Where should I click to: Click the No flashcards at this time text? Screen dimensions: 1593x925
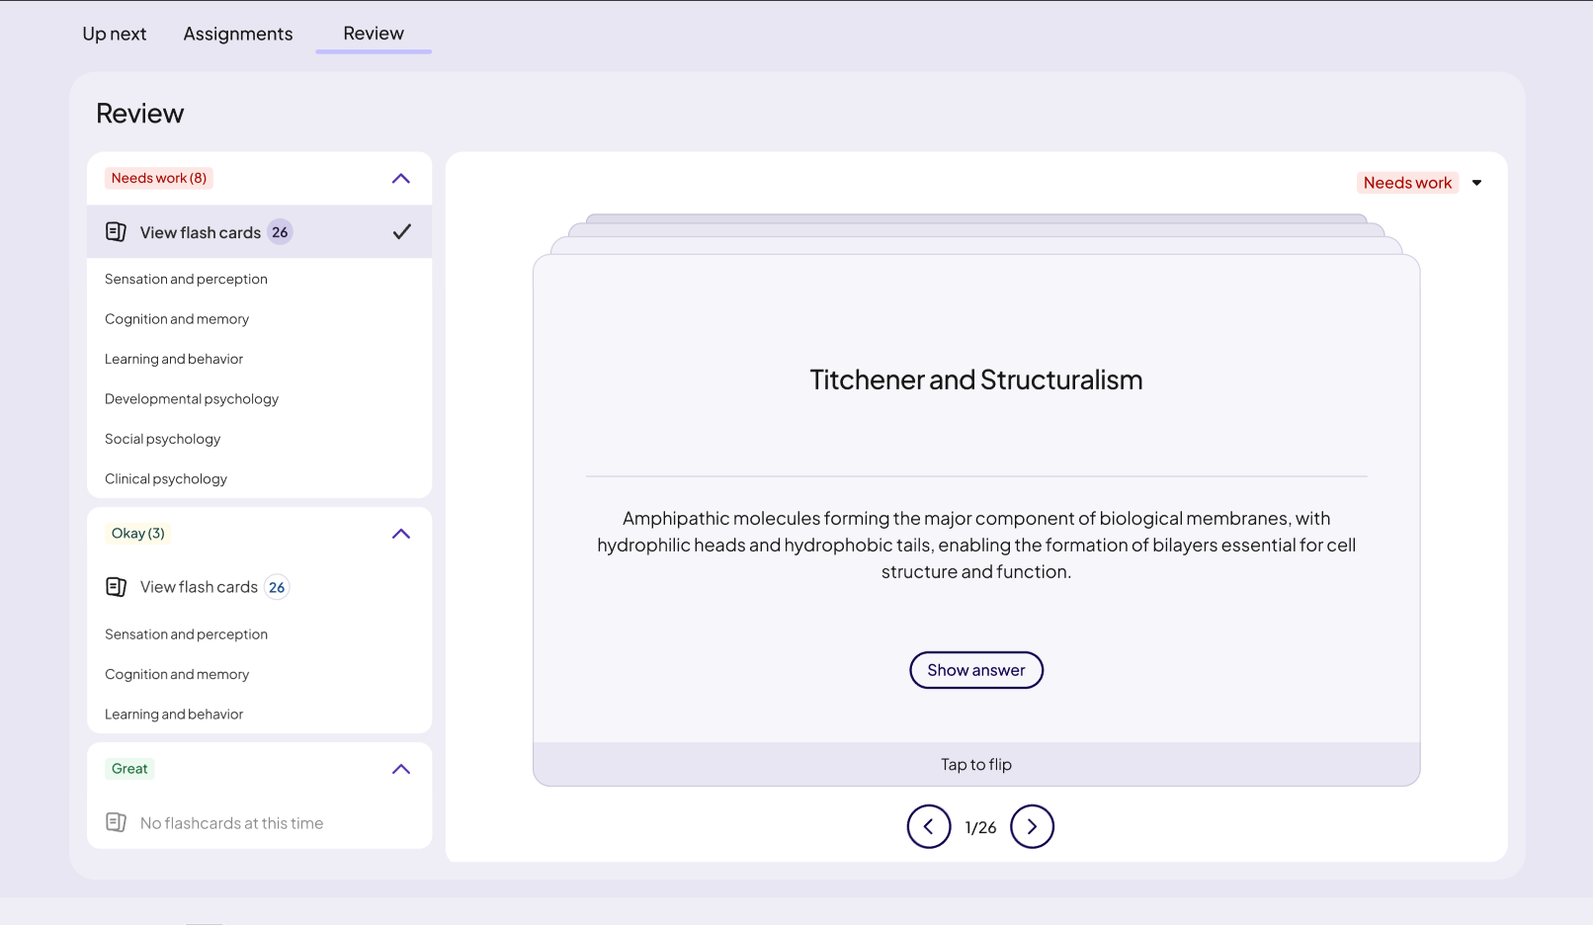pyautogui.click(x=231, y=823)
